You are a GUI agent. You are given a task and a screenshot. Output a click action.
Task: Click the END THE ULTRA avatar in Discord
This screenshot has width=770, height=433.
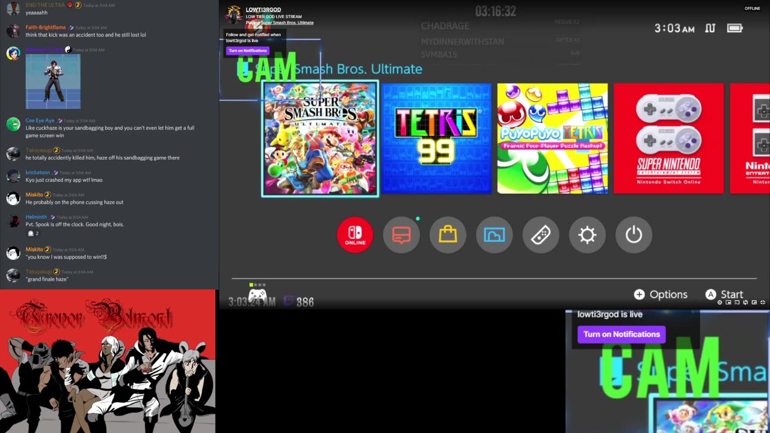(x=13, y=8)
